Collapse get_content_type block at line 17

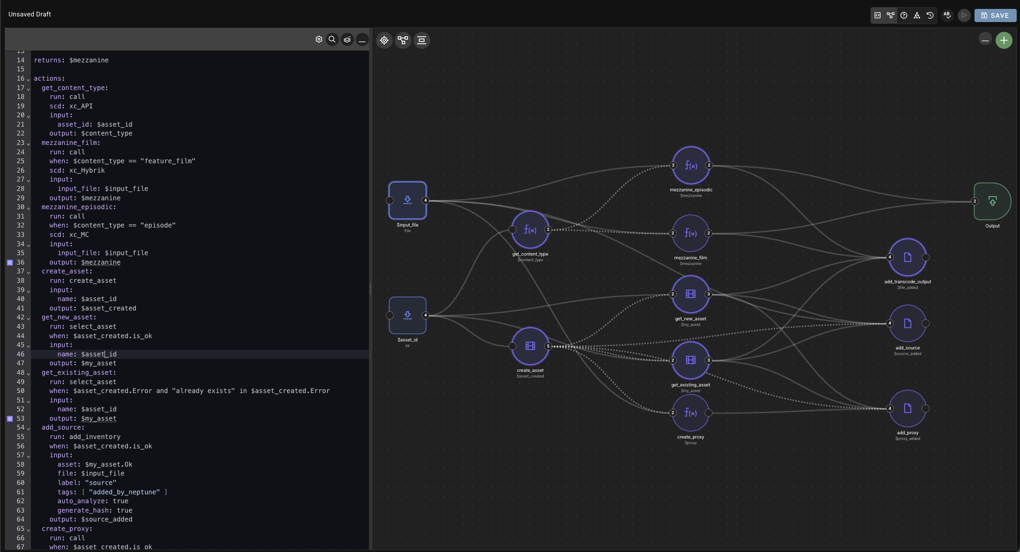coord(29,89)
